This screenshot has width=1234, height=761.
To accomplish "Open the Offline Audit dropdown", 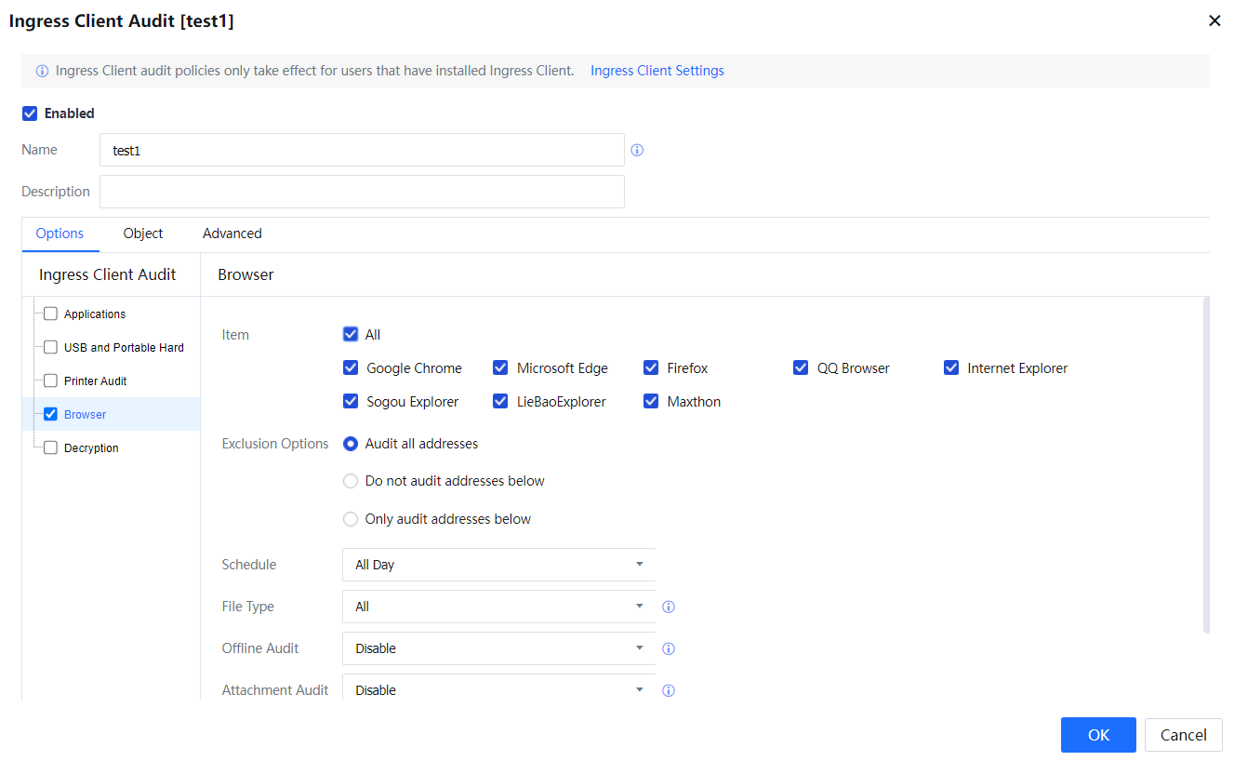I will [x=498, y=648].
